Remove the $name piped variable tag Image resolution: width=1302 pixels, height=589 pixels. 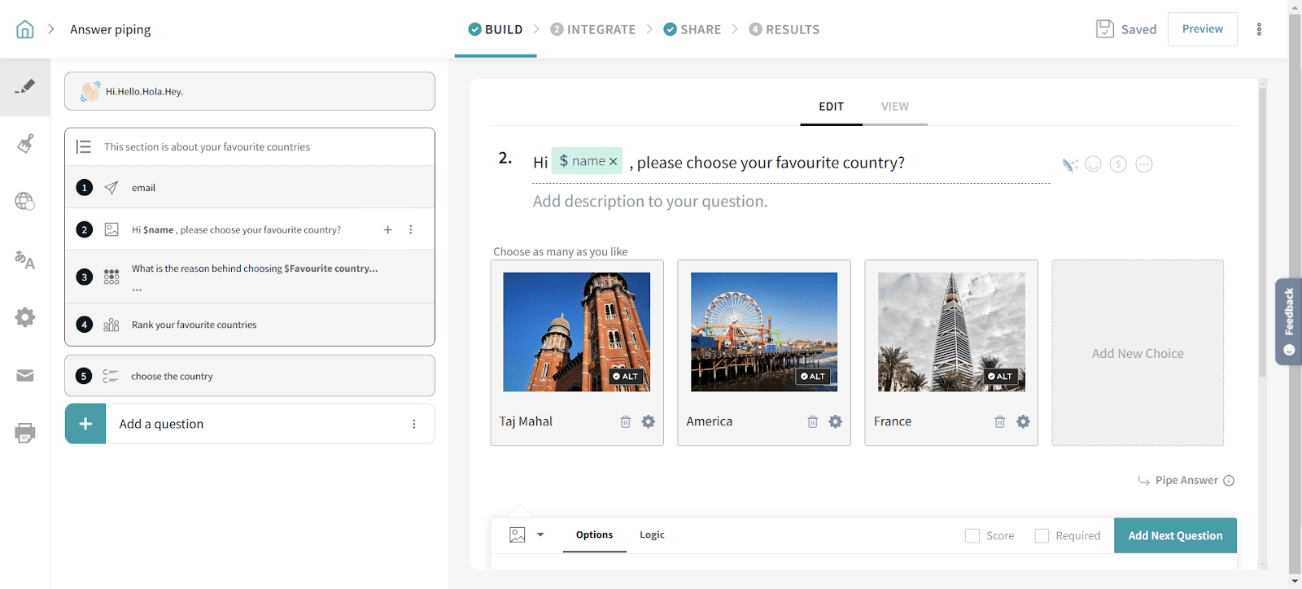(x=614, y=162)
